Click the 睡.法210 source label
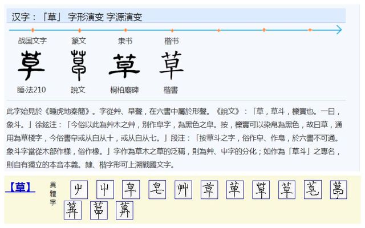Viewport: 365px width, 228px height. (x=32, y=89)
